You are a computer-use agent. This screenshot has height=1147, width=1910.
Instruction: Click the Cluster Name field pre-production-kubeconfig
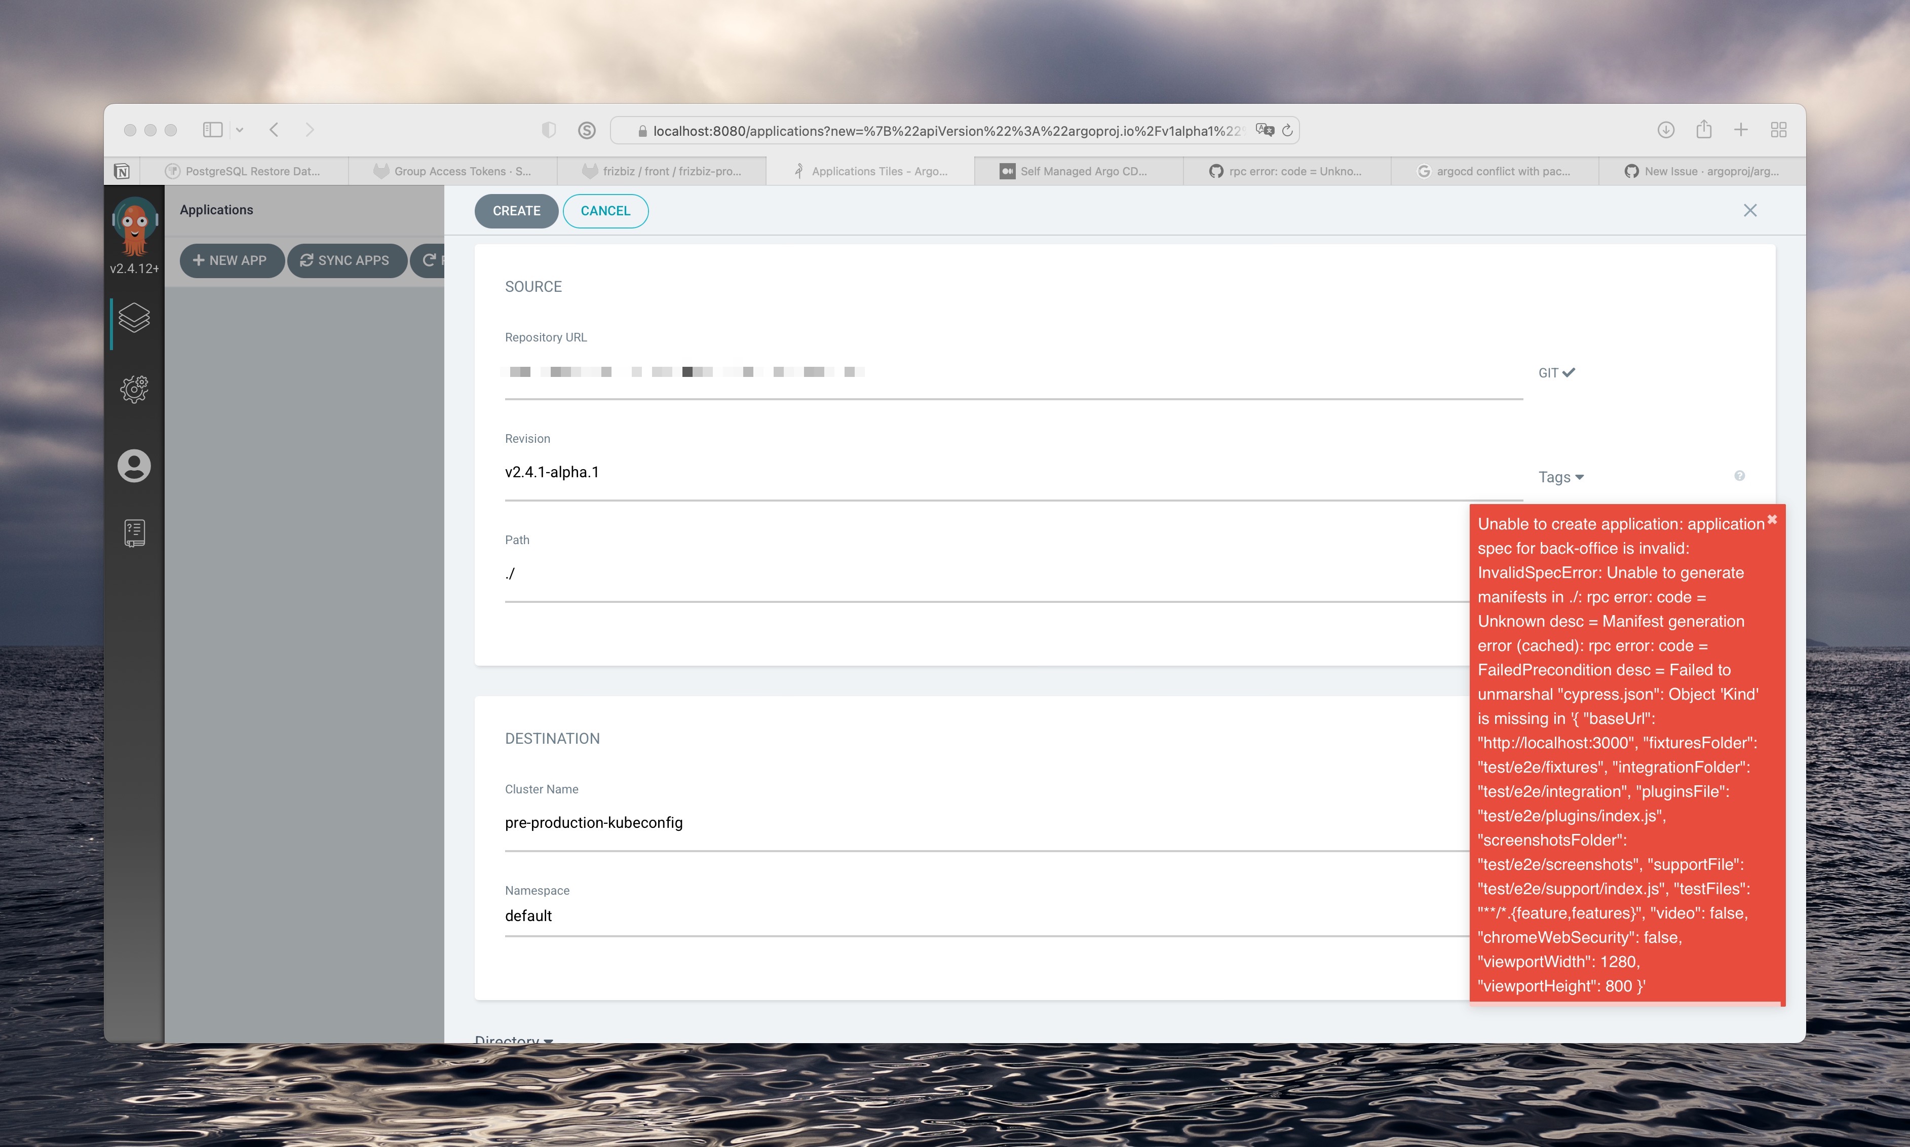tap(986, 823)
